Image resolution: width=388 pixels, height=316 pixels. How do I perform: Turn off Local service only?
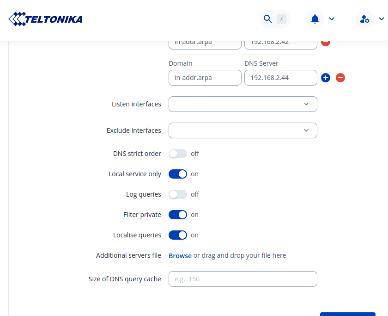[178, 174]
